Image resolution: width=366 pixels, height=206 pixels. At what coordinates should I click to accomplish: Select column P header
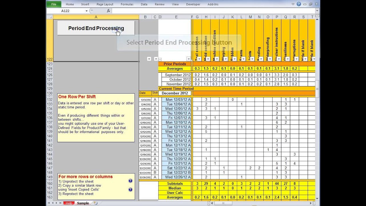coord(277,17)
